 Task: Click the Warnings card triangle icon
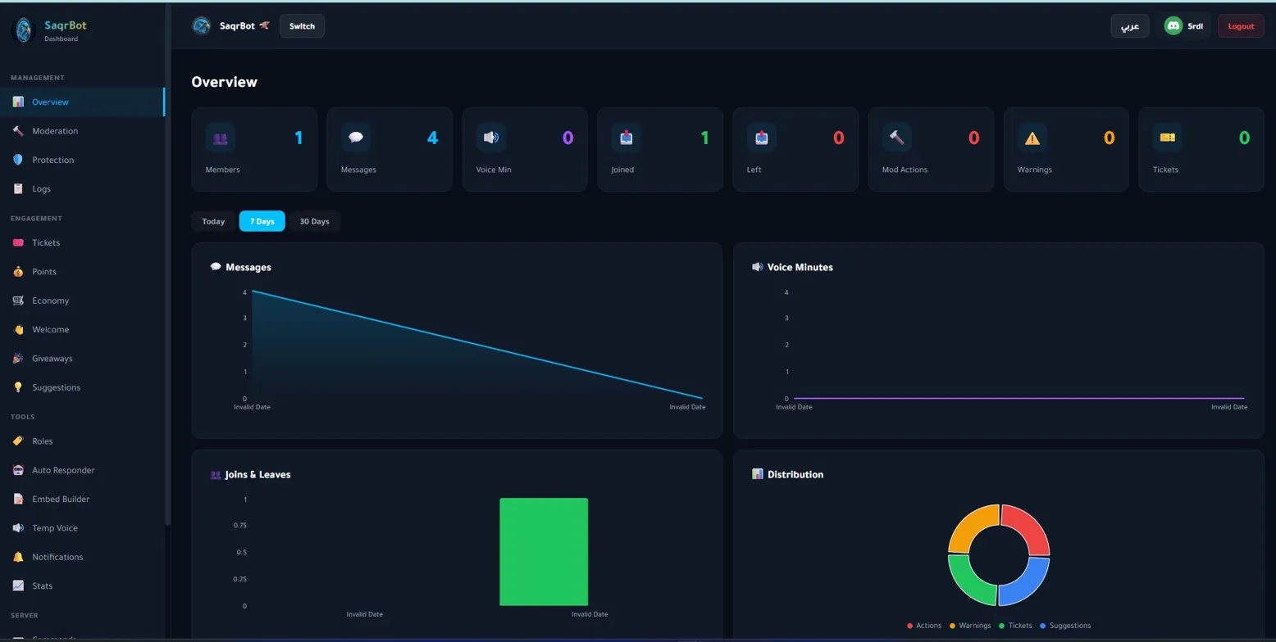coord(1032,138)
